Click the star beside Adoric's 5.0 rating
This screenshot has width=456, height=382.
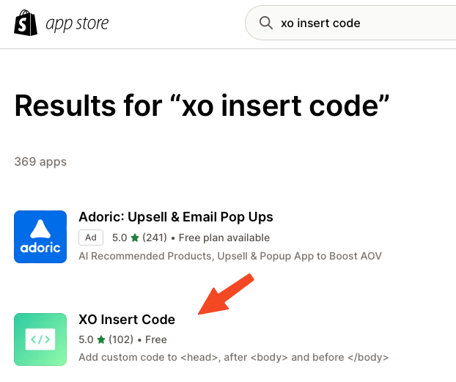tap(134, 238)
